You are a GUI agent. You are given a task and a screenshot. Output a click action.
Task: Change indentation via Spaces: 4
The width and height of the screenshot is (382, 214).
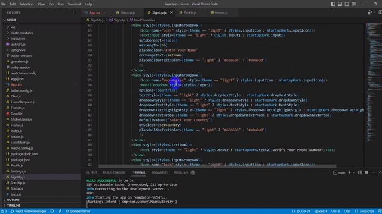[321, 212]
